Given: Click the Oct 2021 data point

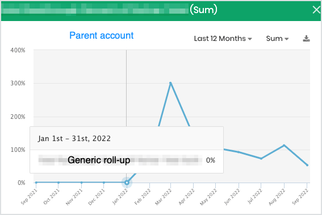Looking at the screenshot, I should [x=58, y=183].
